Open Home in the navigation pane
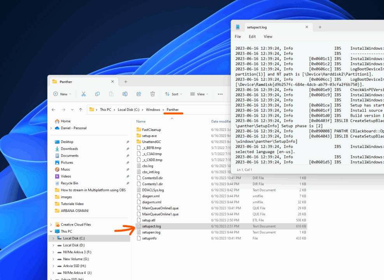384x280 pixels. [66, 121]
